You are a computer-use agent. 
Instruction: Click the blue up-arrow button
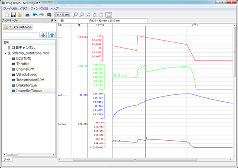[52, 35]
